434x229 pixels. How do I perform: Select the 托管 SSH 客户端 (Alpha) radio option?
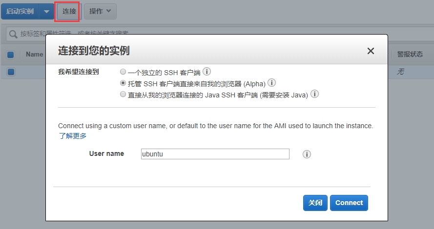pyautogui.click(x=123, y=83)
